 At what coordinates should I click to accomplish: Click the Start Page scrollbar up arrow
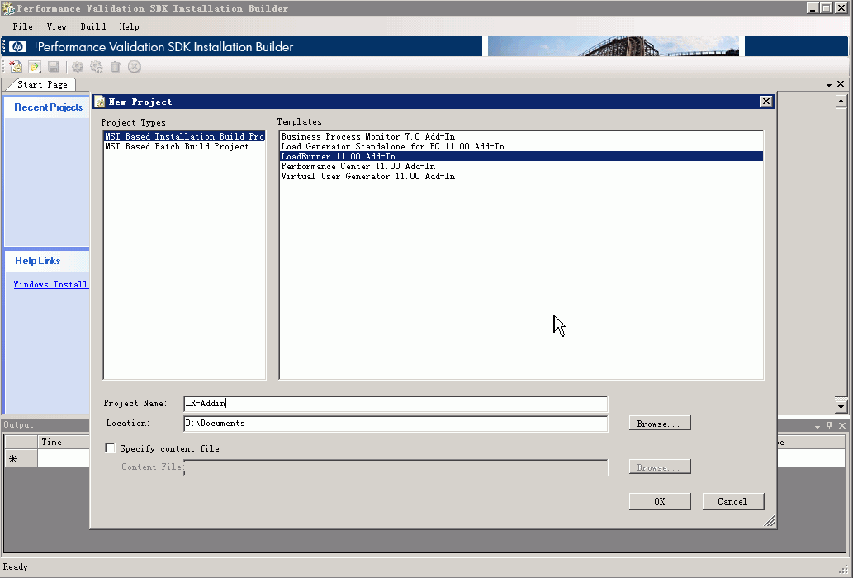pyautogui.click(x=841, y=101)
